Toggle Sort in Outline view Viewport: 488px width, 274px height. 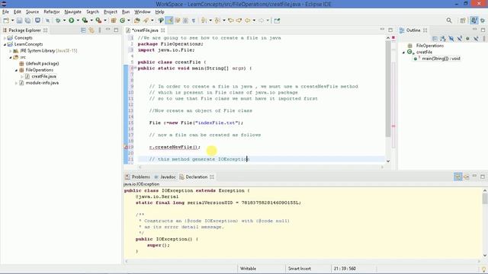pyautogui.click(x=443, y=39)
